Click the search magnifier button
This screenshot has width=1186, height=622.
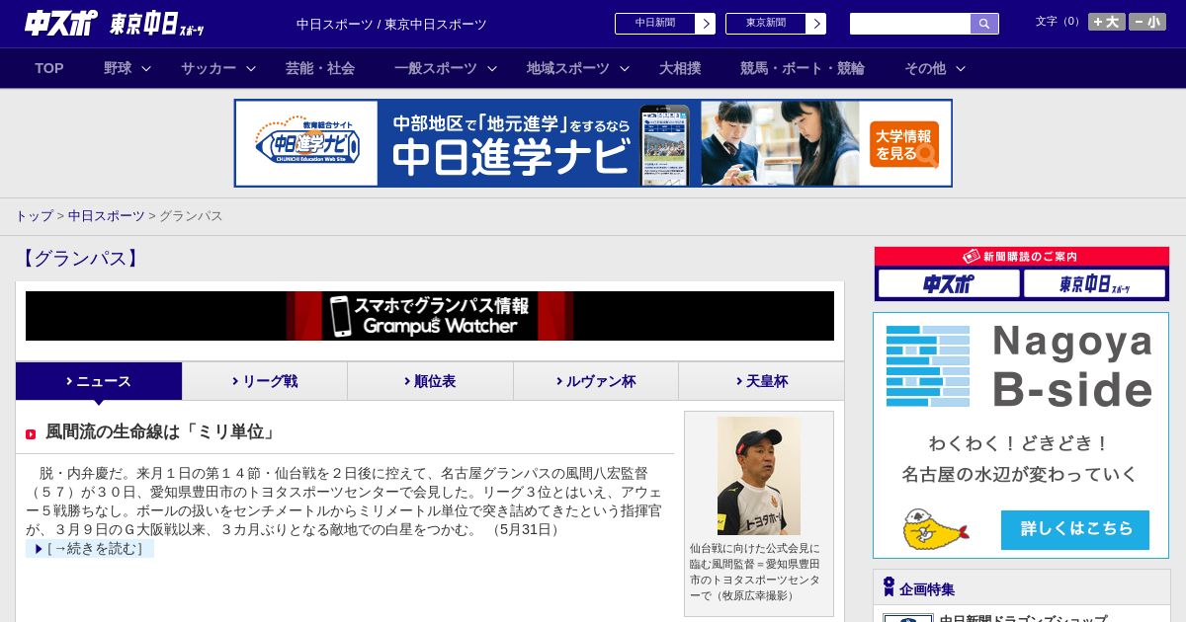(984, 24)
